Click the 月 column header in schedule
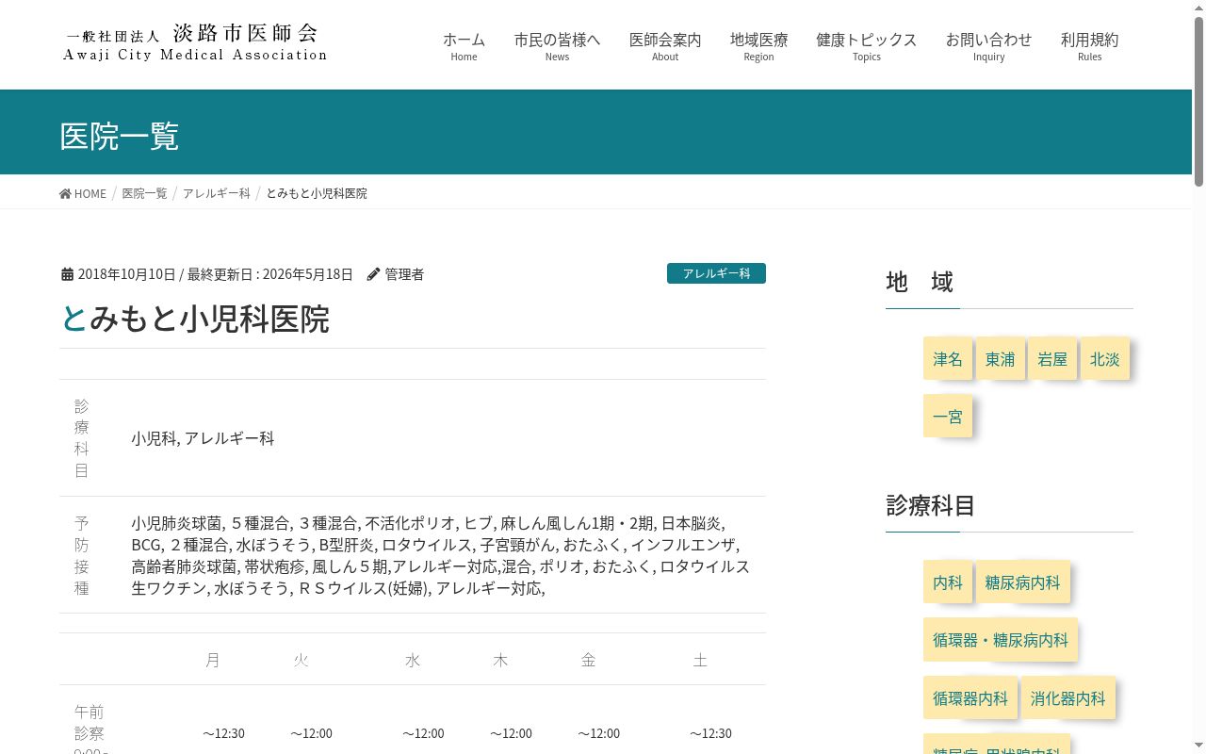 (213, 660)
